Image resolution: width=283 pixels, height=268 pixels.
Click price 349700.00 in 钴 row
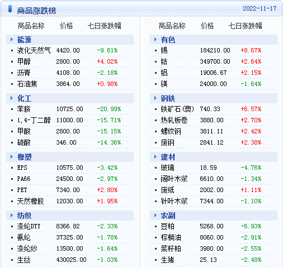pos(215,61)
